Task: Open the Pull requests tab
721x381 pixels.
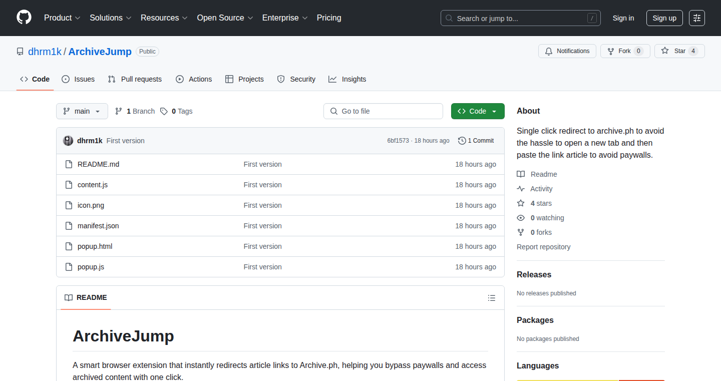Action: [x=135, y=79]
